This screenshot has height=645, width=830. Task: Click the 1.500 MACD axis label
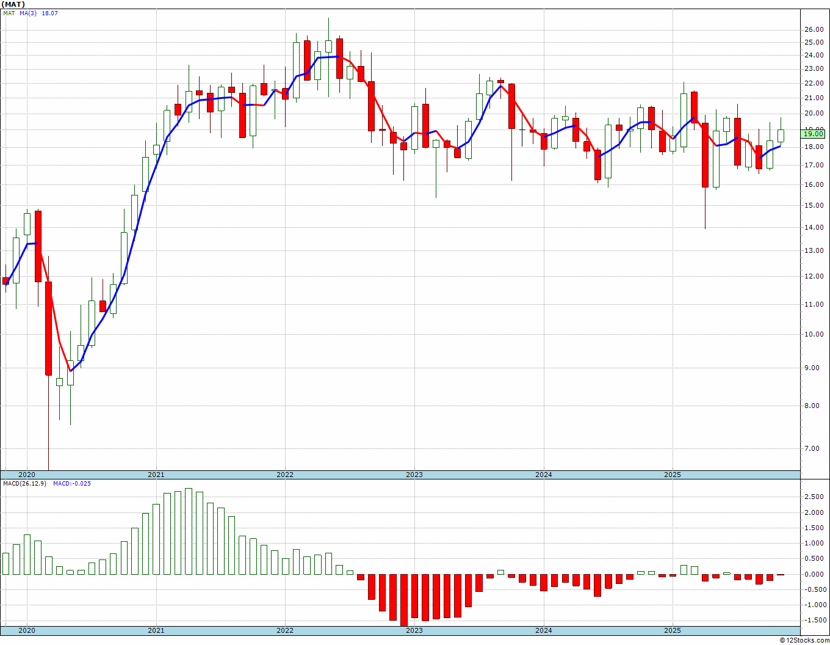pos(814,528)
